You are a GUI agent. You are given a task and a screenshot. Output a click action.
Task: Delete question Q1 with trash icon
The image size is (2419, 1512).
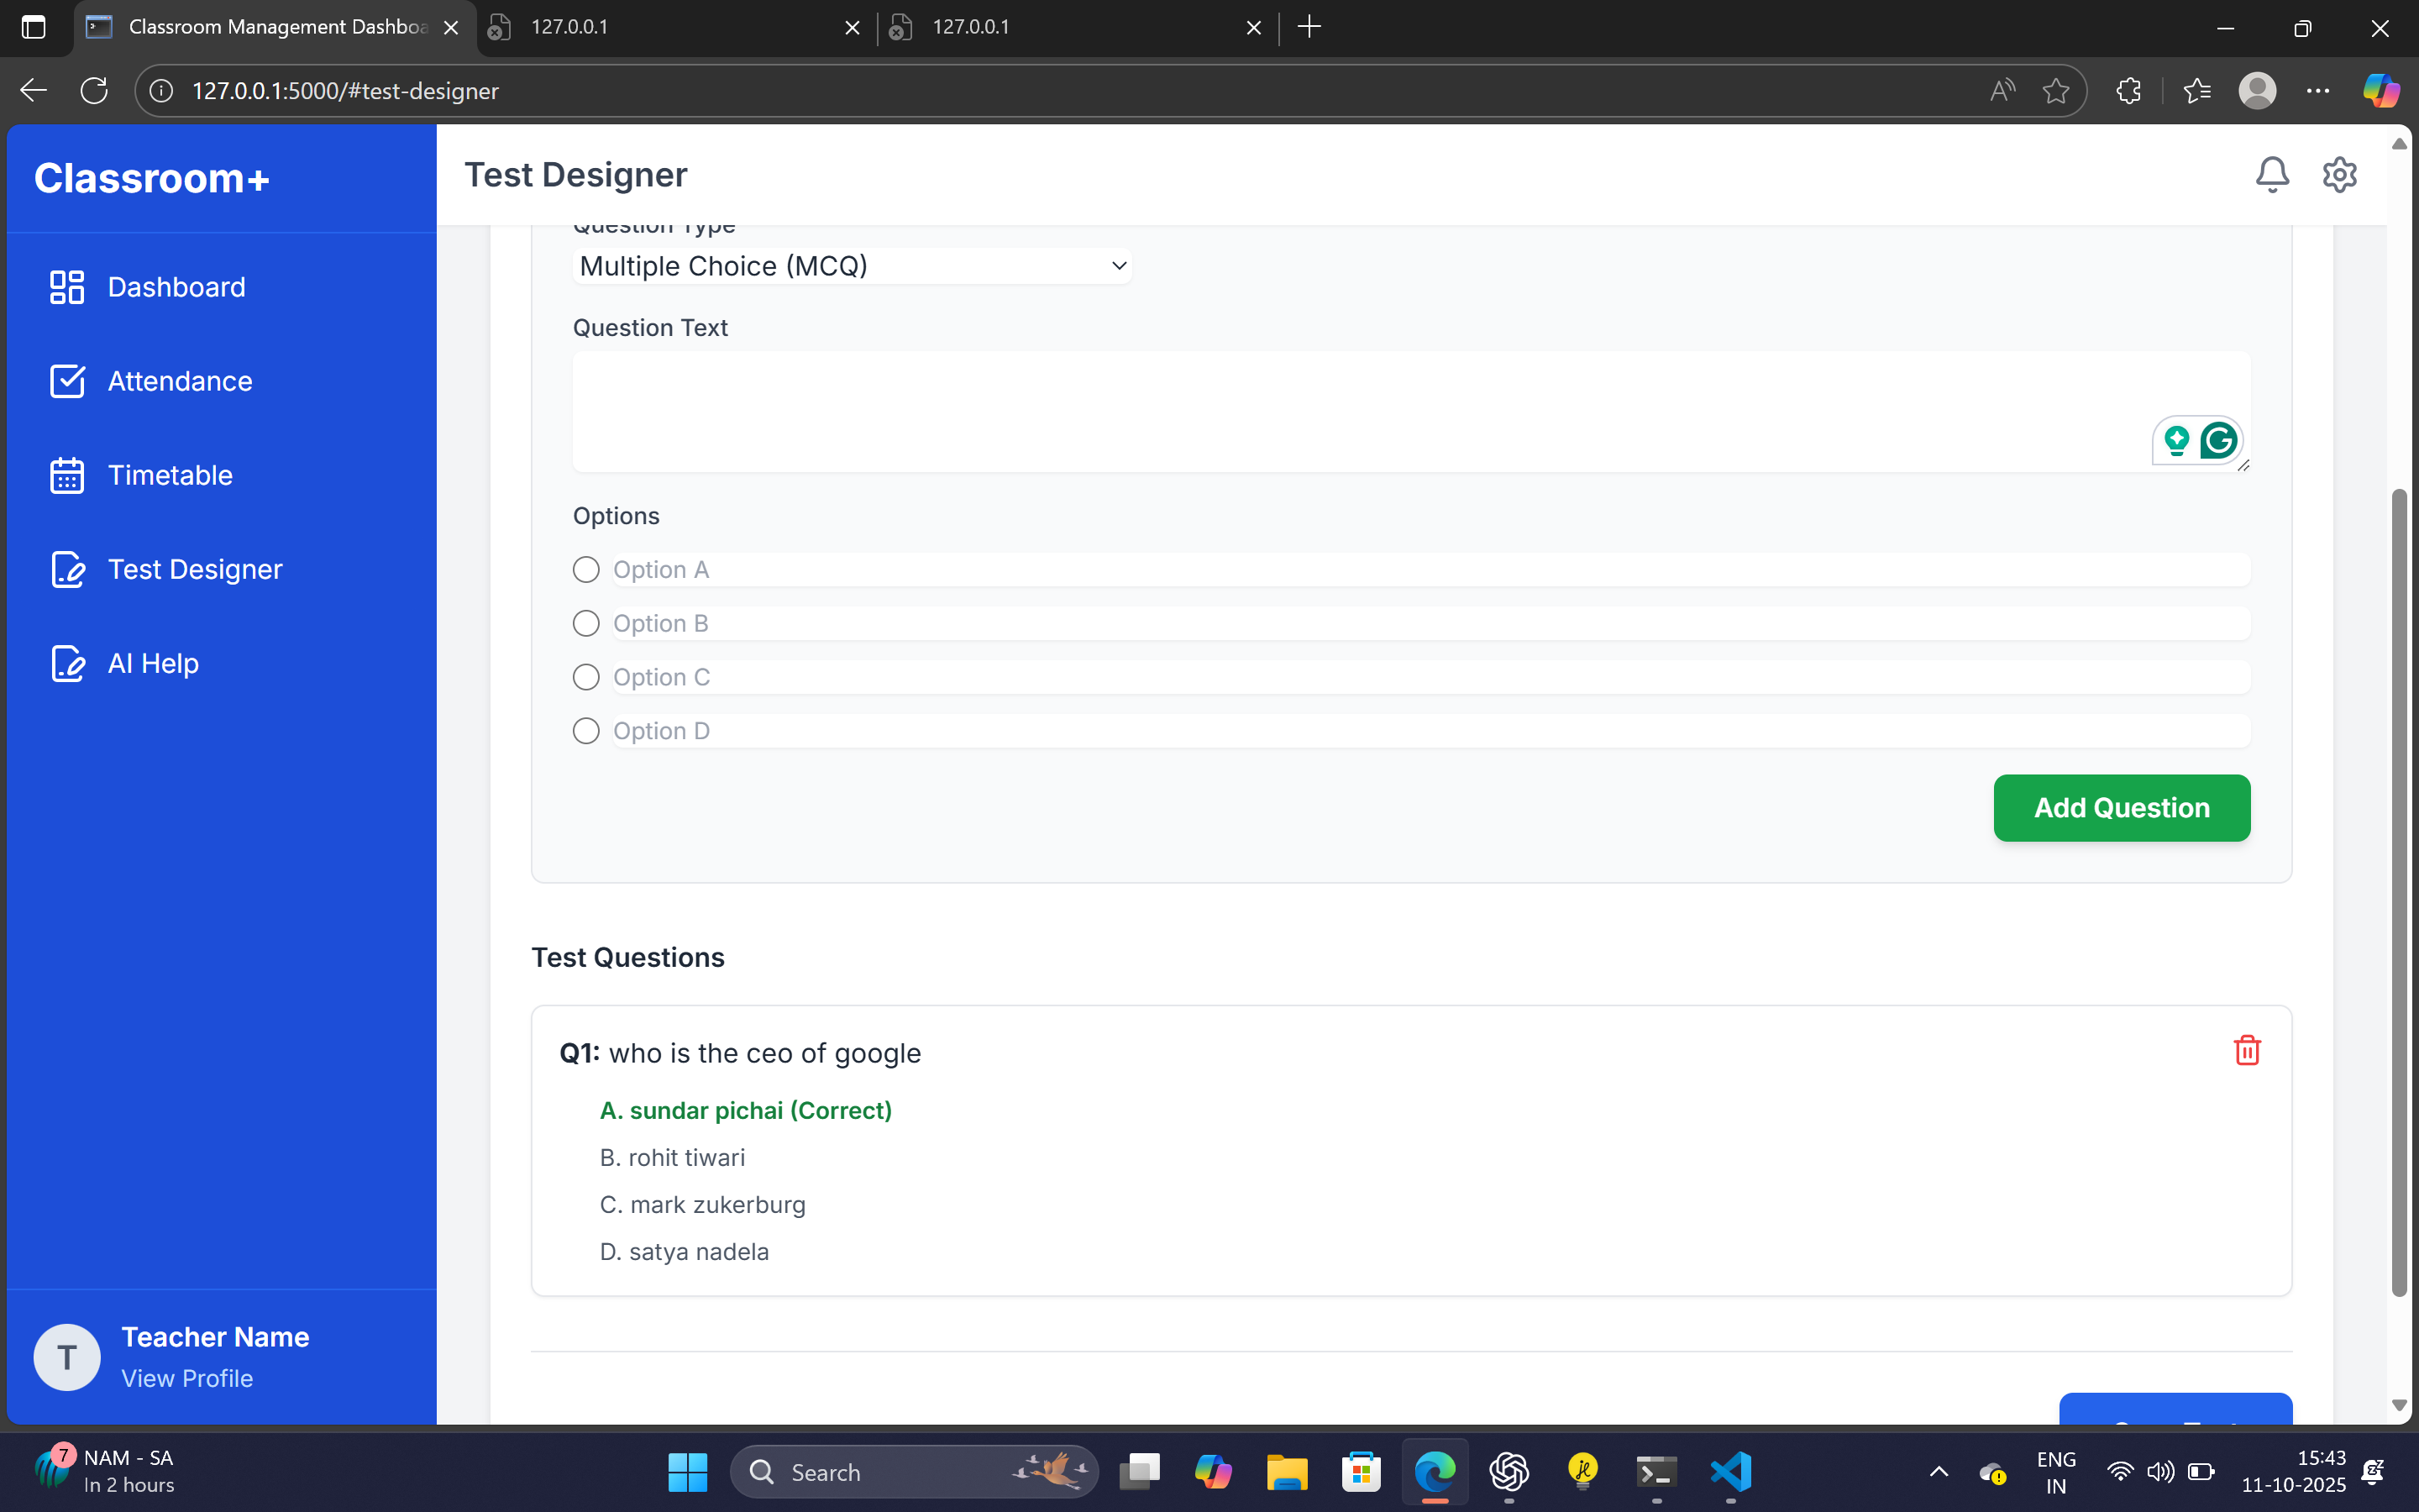point(2247,1050)
